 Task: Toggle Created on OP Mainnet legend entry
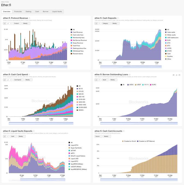point(146,141)
